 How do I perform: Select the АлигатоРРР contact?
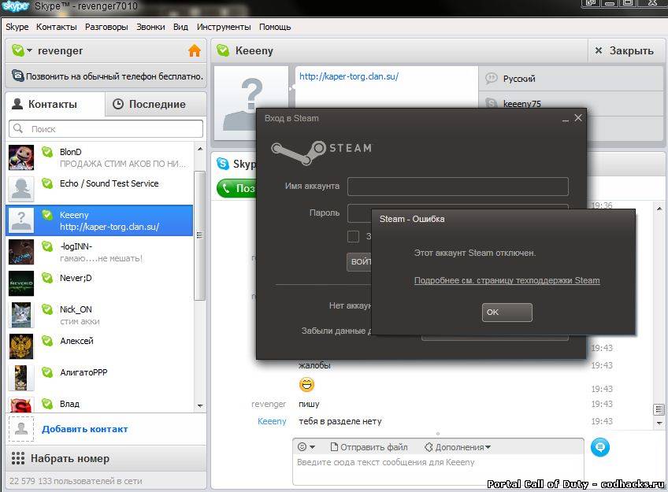(99, 378)
